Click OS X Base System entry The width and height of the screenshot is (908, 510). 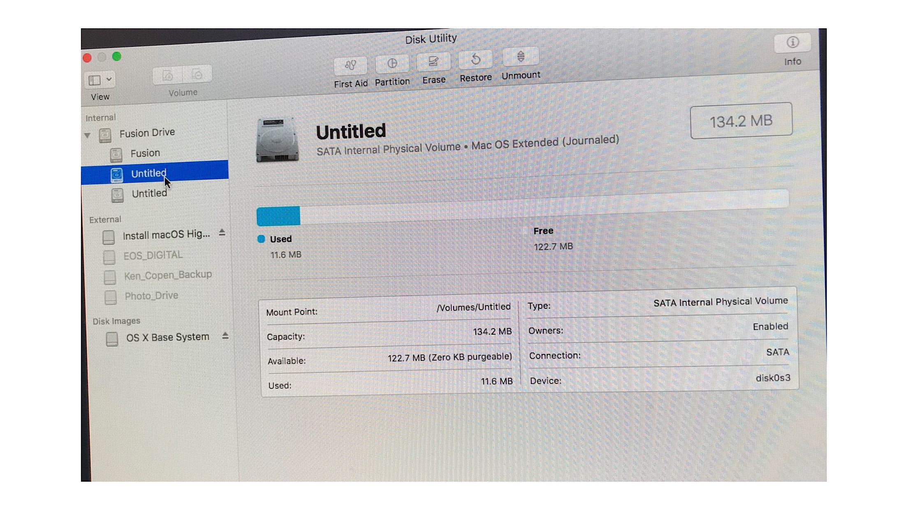click(167, 338)
